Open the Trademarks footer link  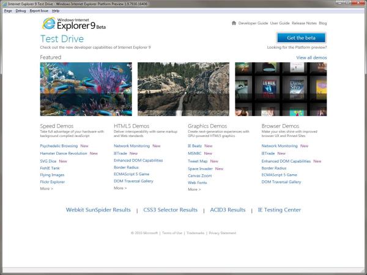196,233
